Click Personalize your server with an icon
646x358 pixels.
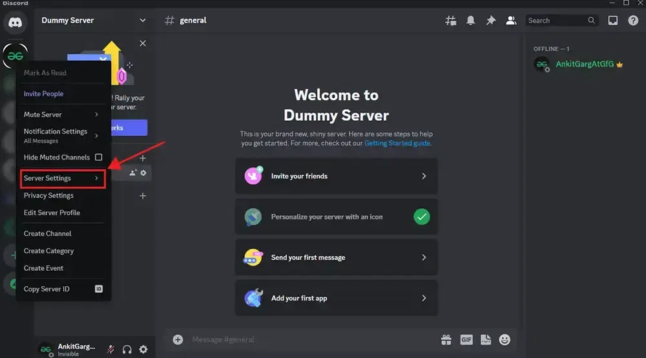(x=336, y=216)
